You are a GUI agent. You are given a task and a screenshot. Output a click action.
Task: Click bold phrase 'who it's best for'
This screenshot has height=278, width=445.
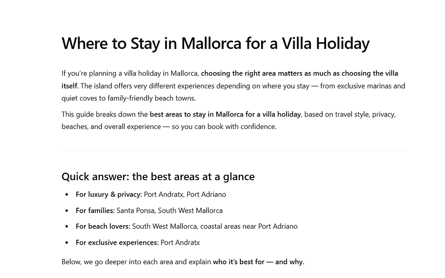click(239, 262)
